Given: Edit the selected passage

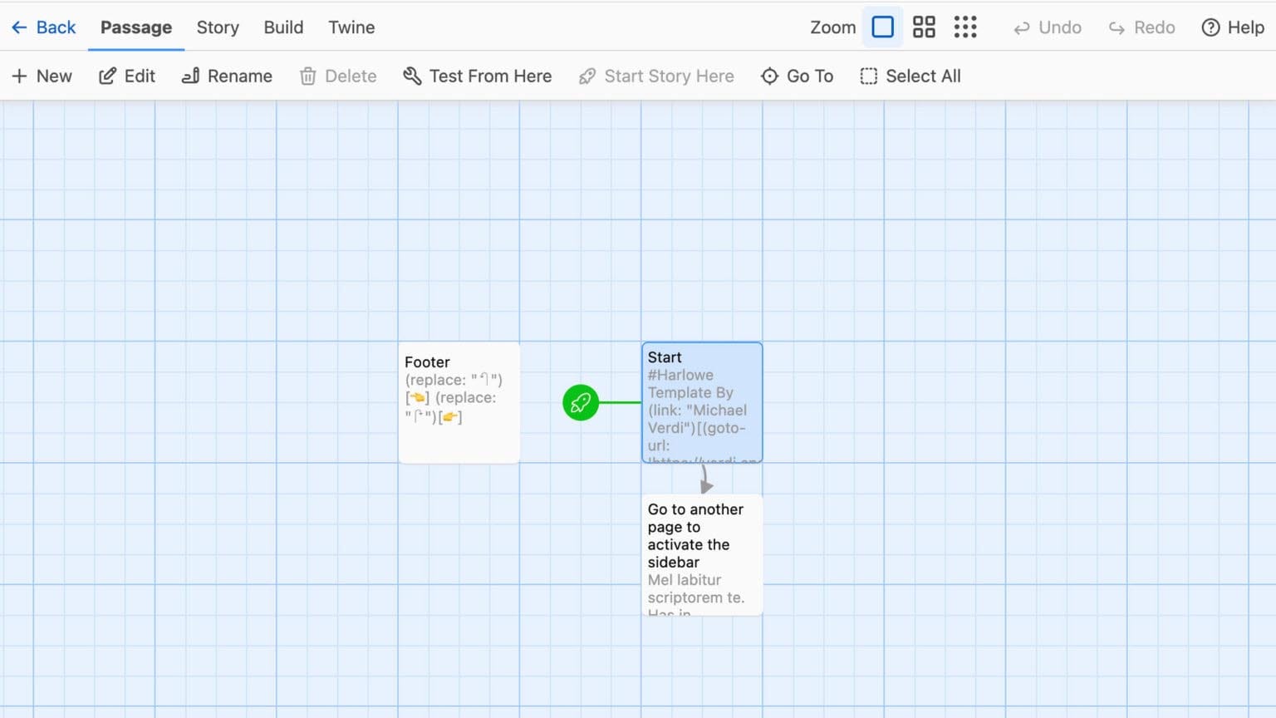Looking at the screenshot, I should tap(127, 76).
